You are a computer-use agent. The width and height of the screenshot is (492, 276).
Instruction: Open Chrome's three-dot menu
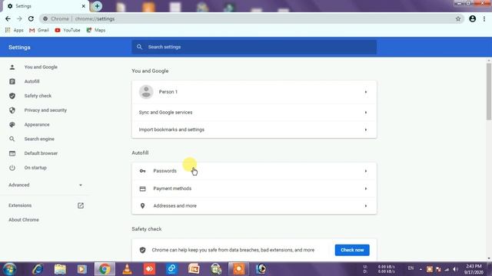pyautogui.click(x=484, y=18)
